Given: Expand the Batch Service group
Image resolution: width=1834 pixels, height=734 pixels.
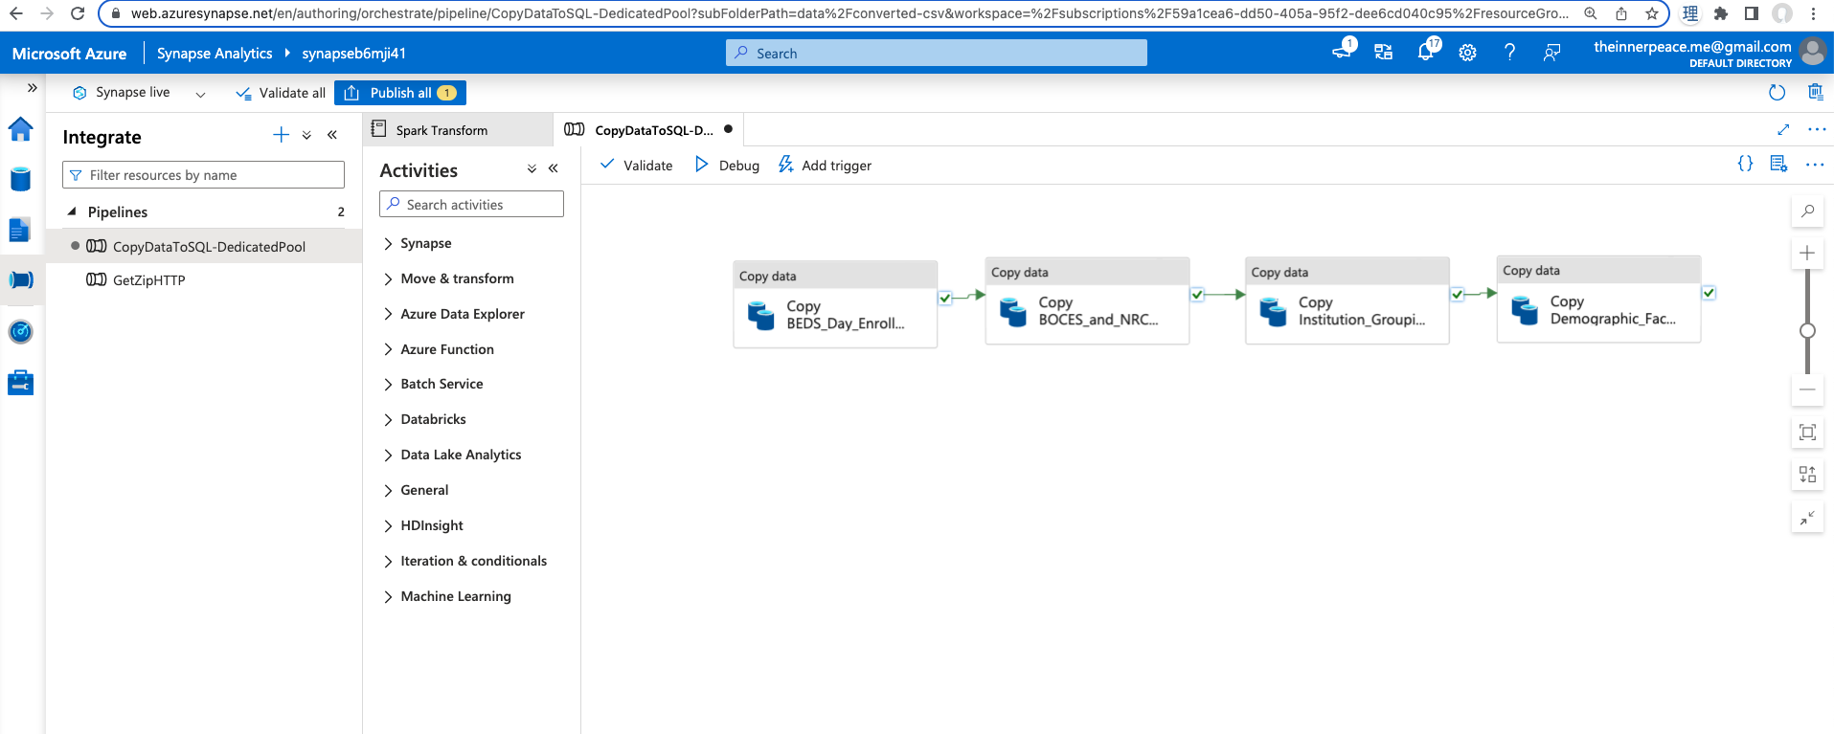Looking at the screenshot, I should (x=388, y=385).
